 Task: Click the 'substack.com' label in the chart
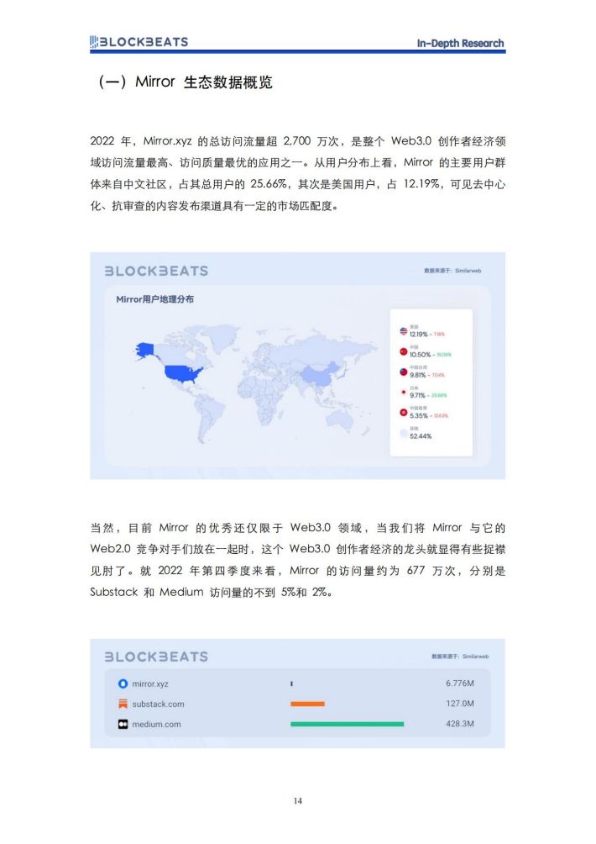(x=158, y=704)
